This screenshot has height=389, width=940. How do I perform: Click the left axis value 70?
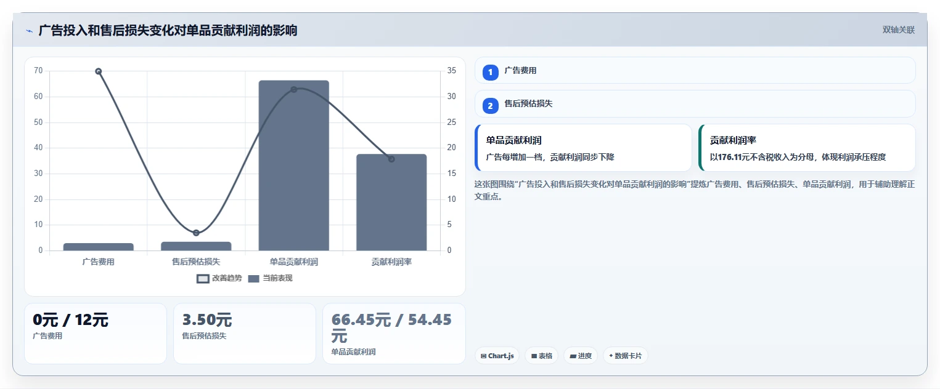click(38, 71)
